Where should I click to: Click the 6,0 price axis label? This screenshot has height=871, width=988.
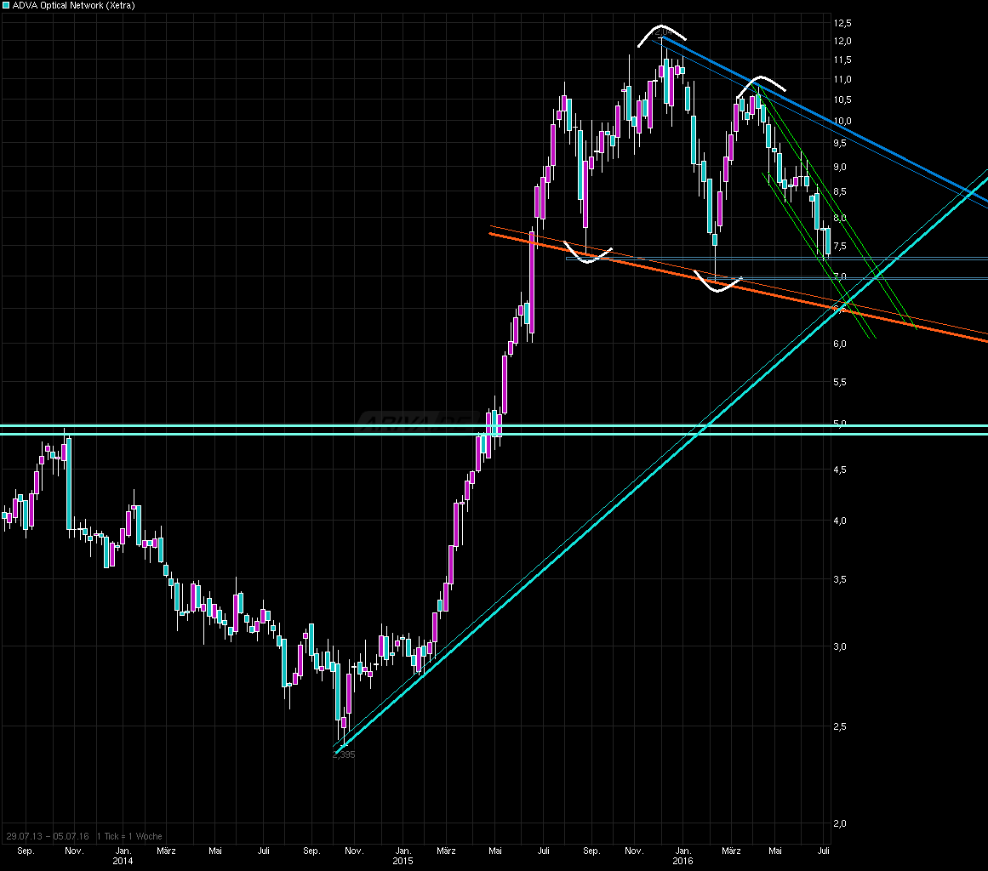coord(840,344)
